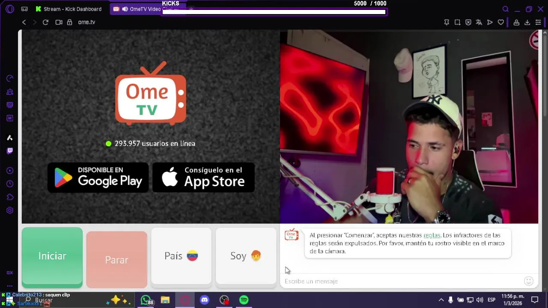Open the volume speaker tray icon

[479, 300]
